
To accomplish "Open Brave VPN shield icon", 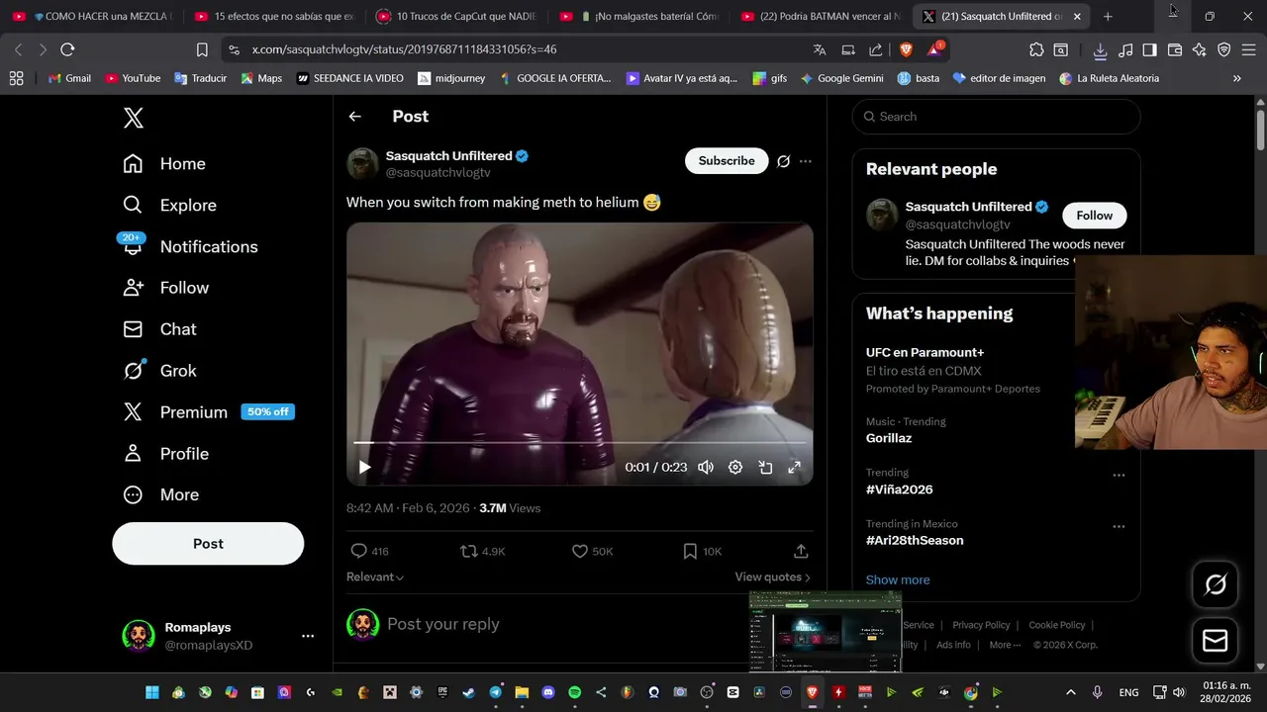I will tap(1224, 49).
